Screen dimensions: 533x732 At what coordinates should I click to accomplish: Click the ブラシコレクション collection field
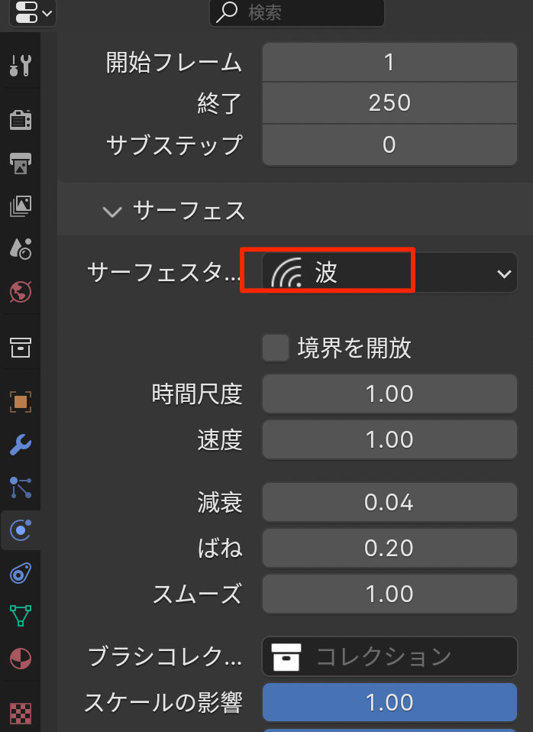coord(389,656)
